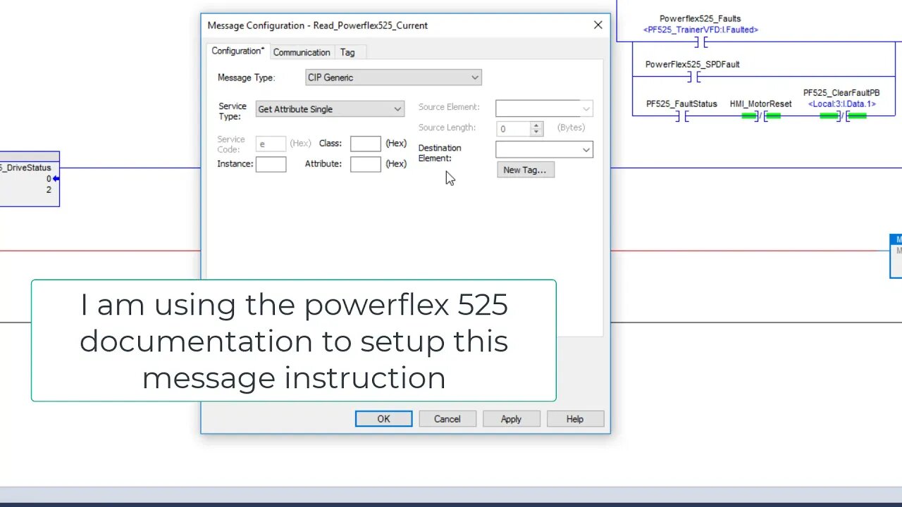Click the Local:3:I.Data.1 alias text
This screenshot has height=507, width=902.
coord(841,104)
